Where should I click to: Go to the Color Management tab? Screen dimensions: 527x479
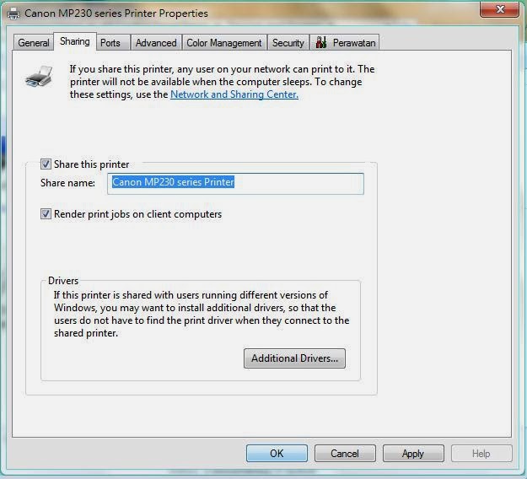(223, 43)
